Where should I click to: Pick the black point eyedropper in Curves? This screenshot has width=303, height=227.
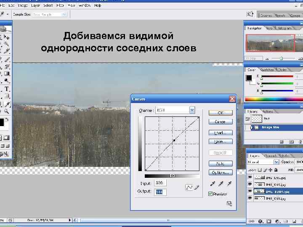pos(213,184)
